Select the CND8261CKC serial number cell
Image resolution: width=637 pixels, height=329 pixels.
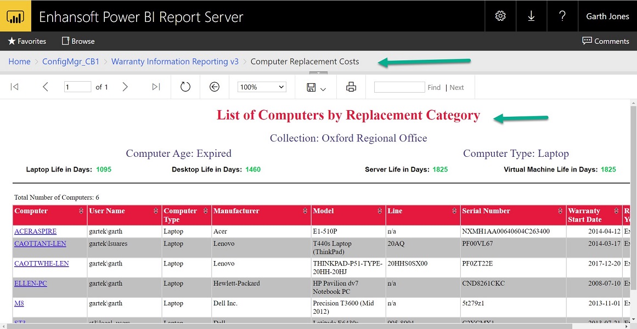click(513, 287)
